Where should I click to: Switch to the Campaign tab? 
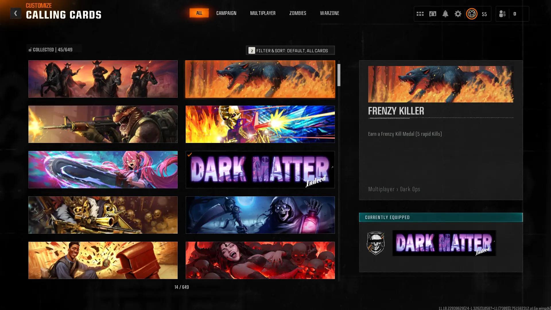(226, 13)
